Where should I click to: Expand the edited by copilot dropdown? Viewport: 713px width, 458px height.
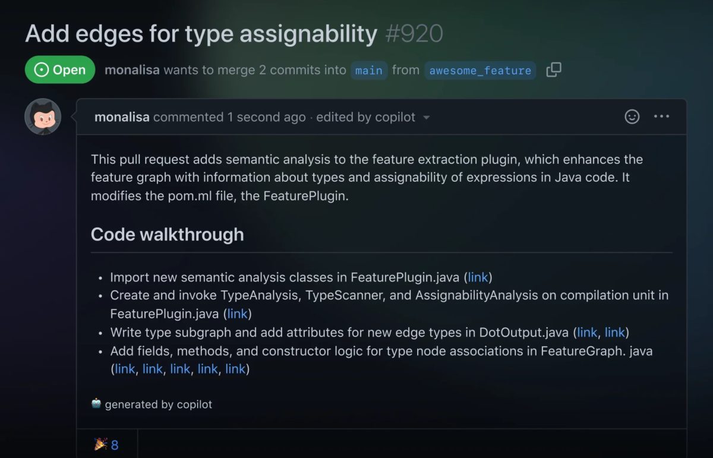[x=426, y=118]
